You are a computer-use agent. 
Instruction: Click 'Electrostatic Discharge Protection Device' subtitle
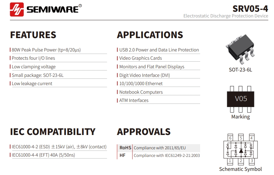(x=225, y=16)
